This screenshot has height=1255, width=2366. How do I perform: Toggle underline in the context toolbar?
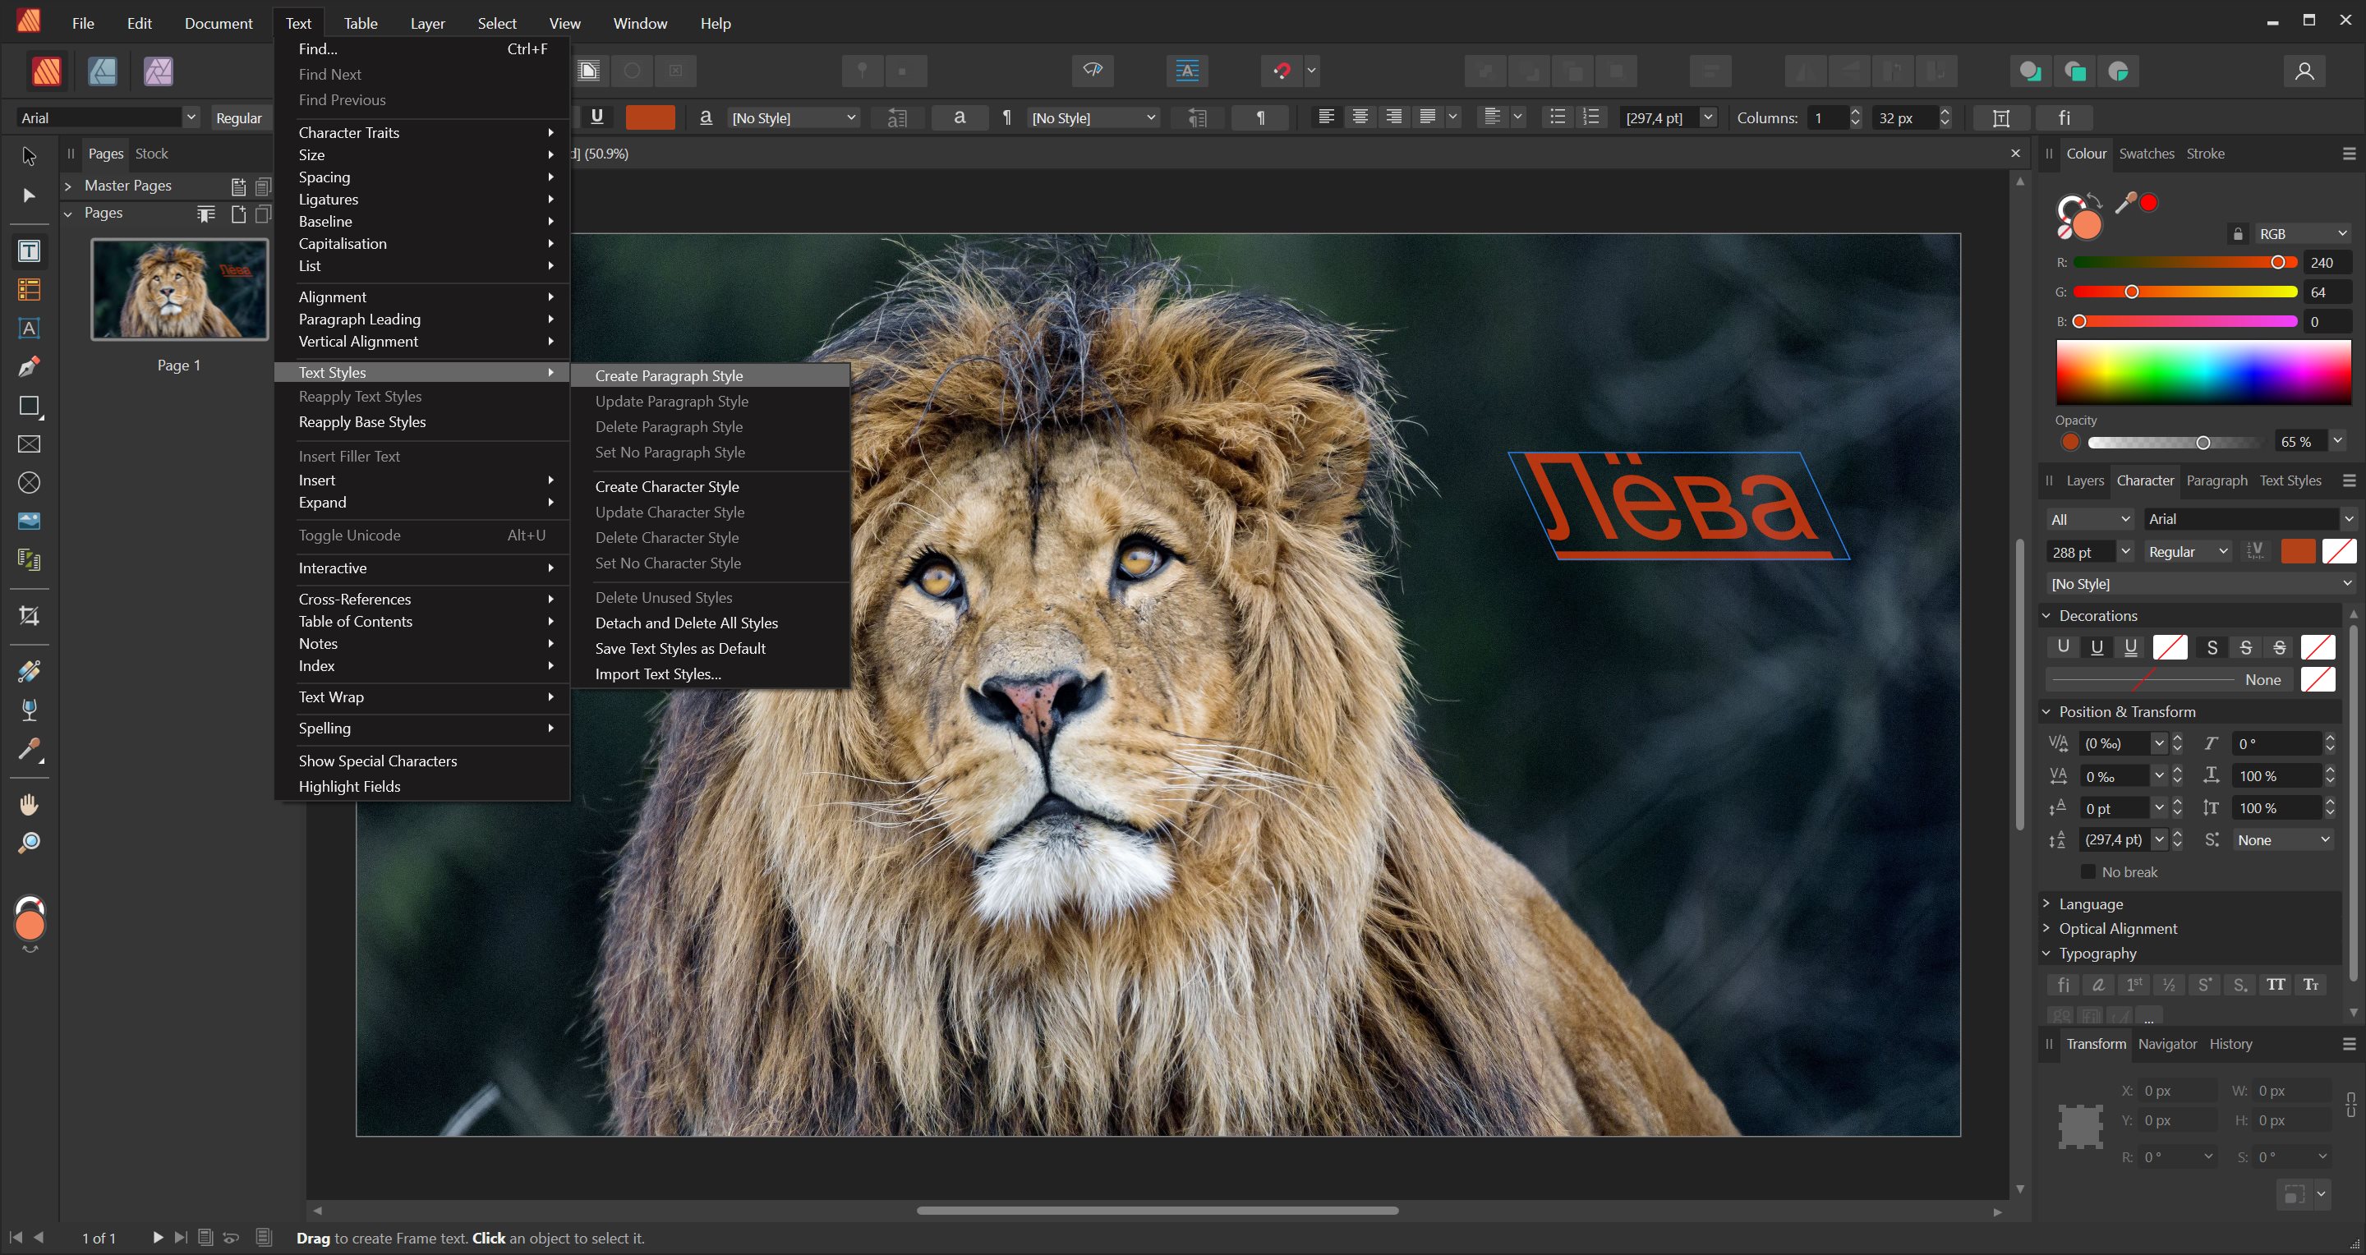tap(597, 117)
